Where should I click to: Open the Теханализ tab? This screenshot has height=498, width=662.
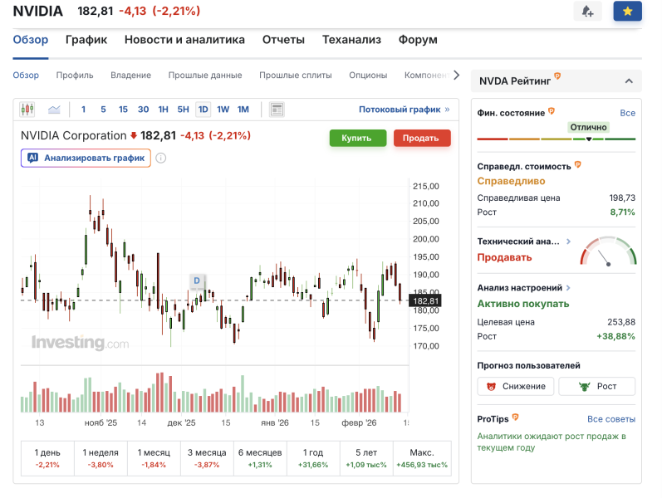tap(351, 40)
